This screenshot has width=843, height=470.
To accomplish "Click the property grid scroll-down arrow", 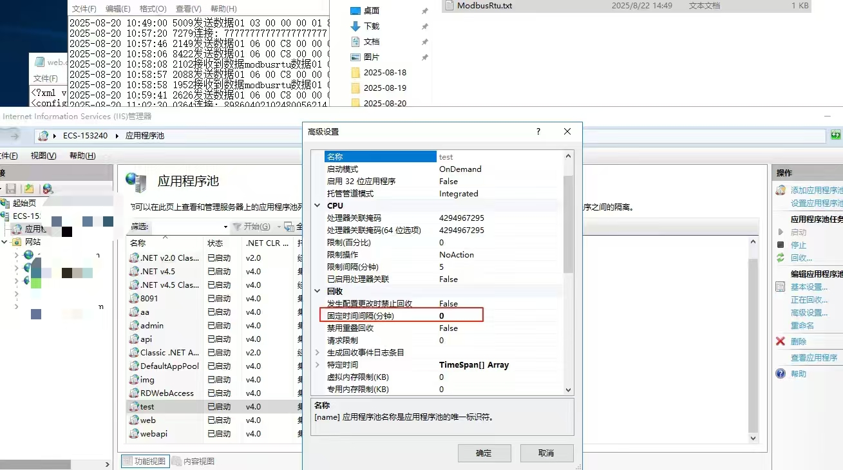I will [568, 390].
